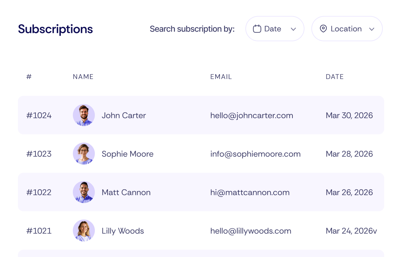Screen dimensions: 400x257
Task: Open John Carter's avatar
Action: point(84,115)
